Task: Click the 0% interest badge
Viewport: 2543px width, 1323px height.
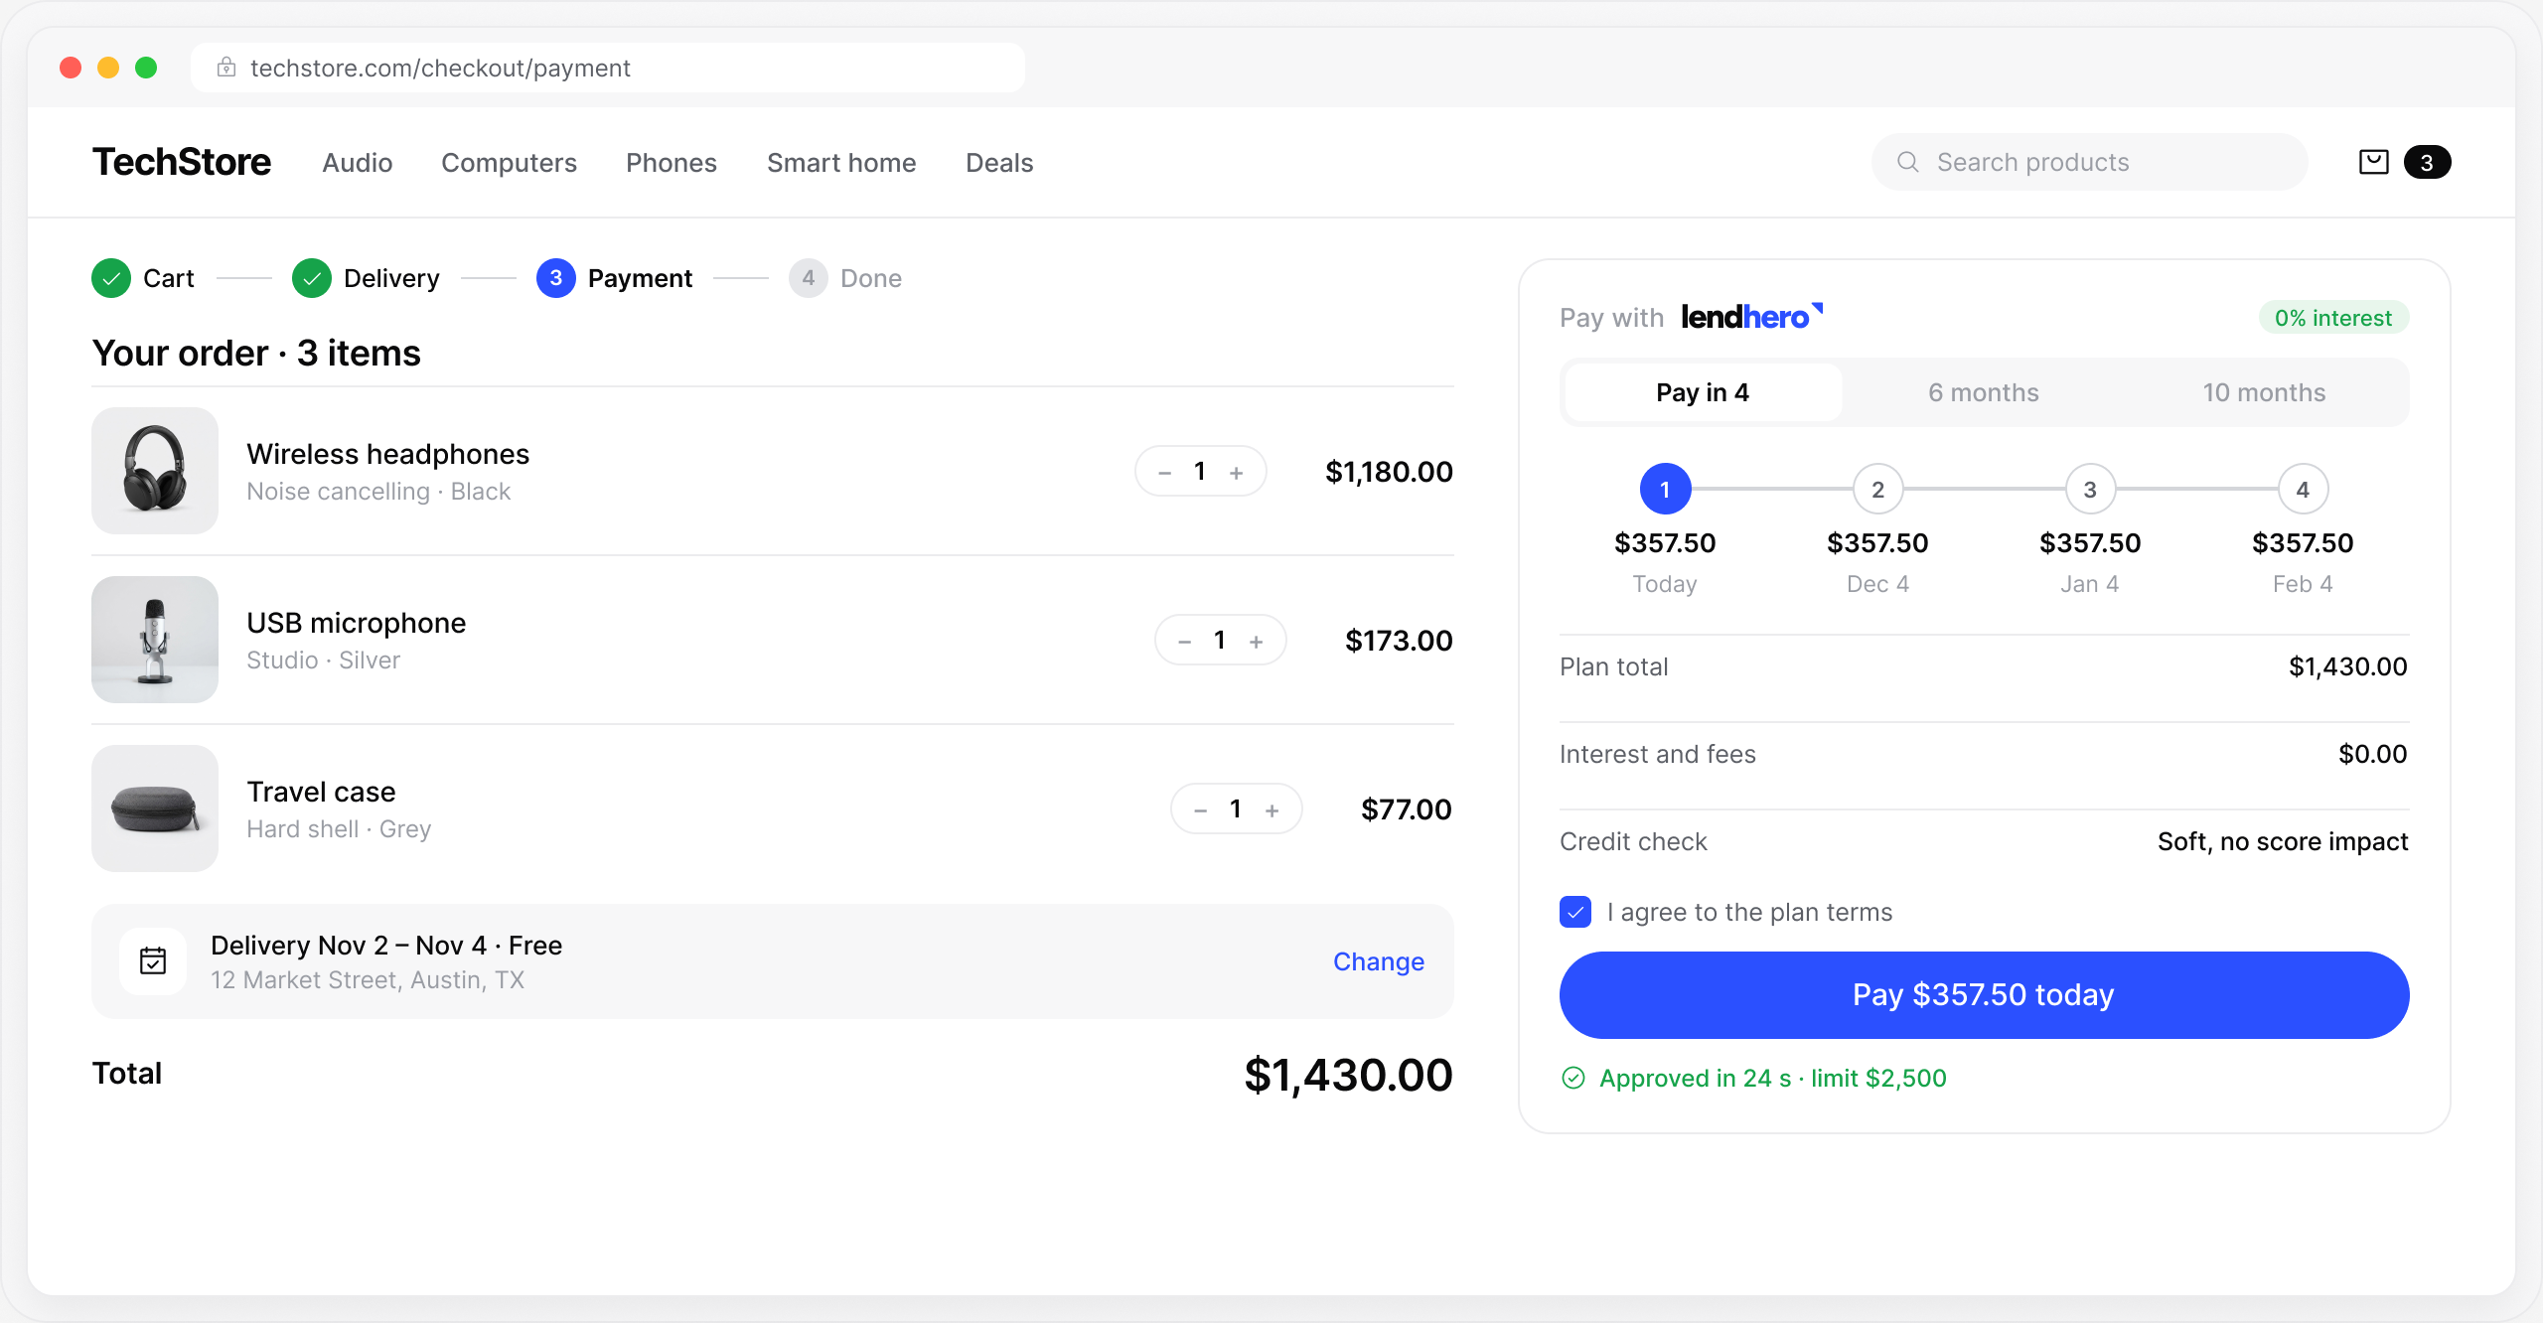Action: coord(2333,318)
